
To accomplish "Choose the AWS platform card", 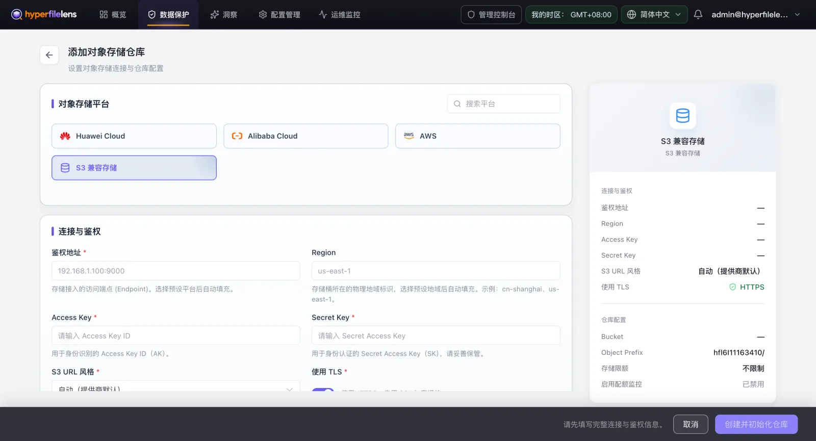I will click(x=478, y=136).
